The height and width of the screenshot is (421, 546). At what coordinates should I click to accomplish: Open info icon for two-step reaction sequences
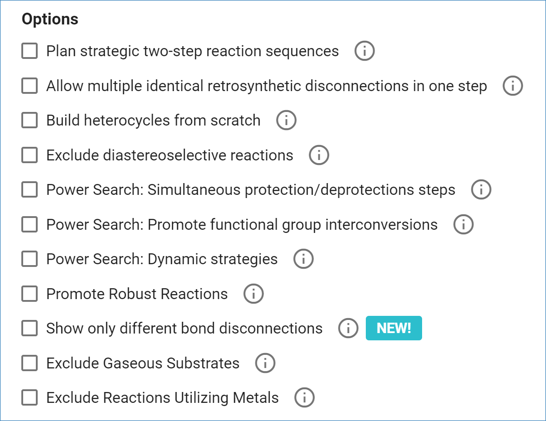click(364, 51)
